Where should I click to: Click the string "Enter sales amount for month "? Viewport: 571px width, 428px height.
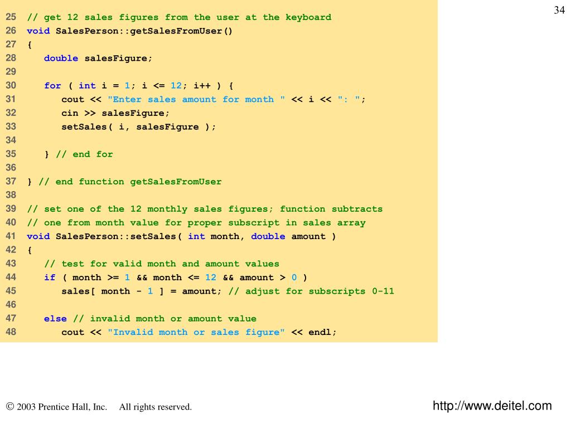pyautogui.click(x=196, y=99)
